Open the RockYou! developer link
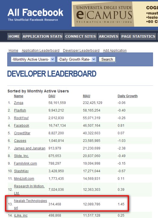The width and height of the screenshot is (158, 218). 21,118
